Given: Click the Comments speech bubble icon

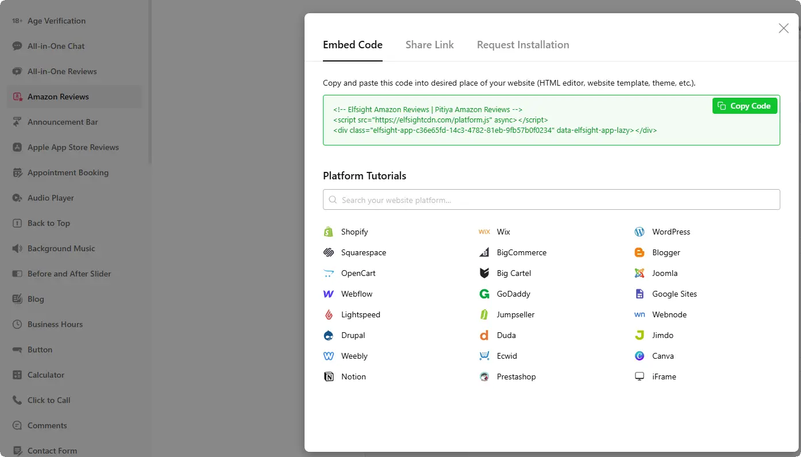Looking at the screenshot, I should [17, 425].
